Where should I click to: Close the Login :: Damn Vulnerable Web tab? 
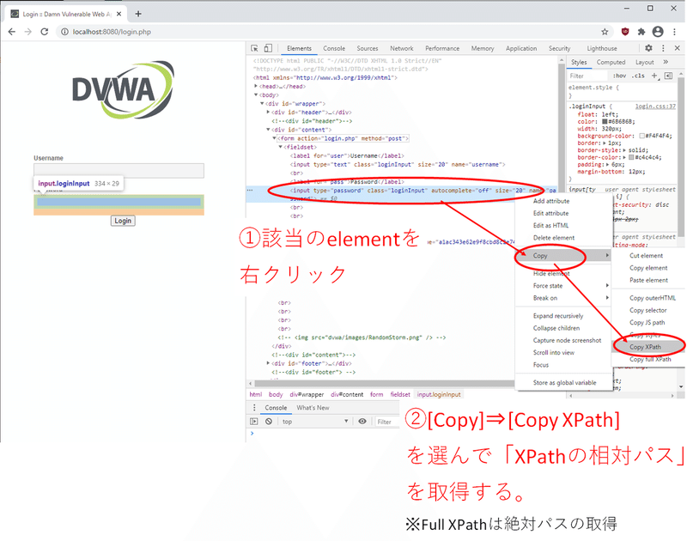coord(119,14)
